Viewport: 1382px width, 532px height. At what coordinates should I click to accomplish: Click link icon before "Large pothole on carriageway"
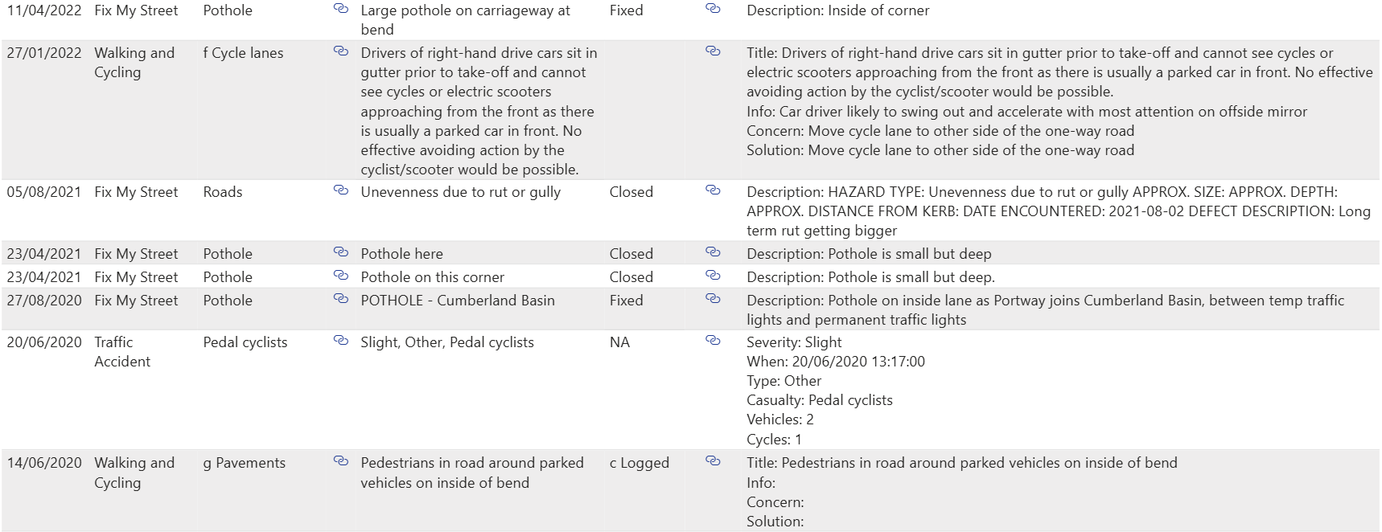(341, 9)
